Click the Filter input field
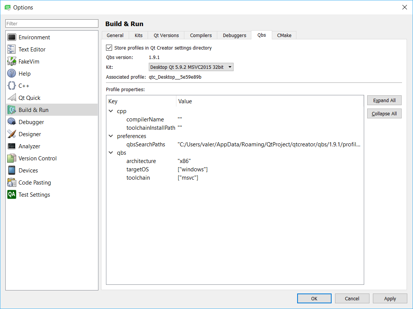413x309 pixels. pyautogui.click(x=52, y=23)
